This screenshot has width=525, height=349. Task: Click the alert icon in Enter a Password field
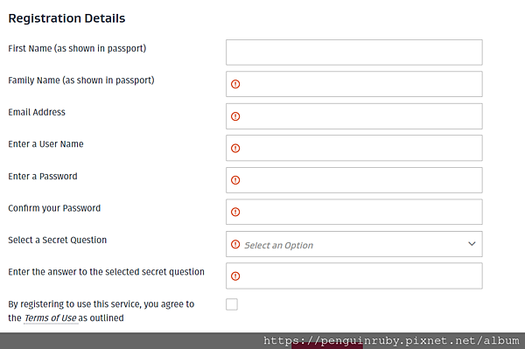[235, 180]
